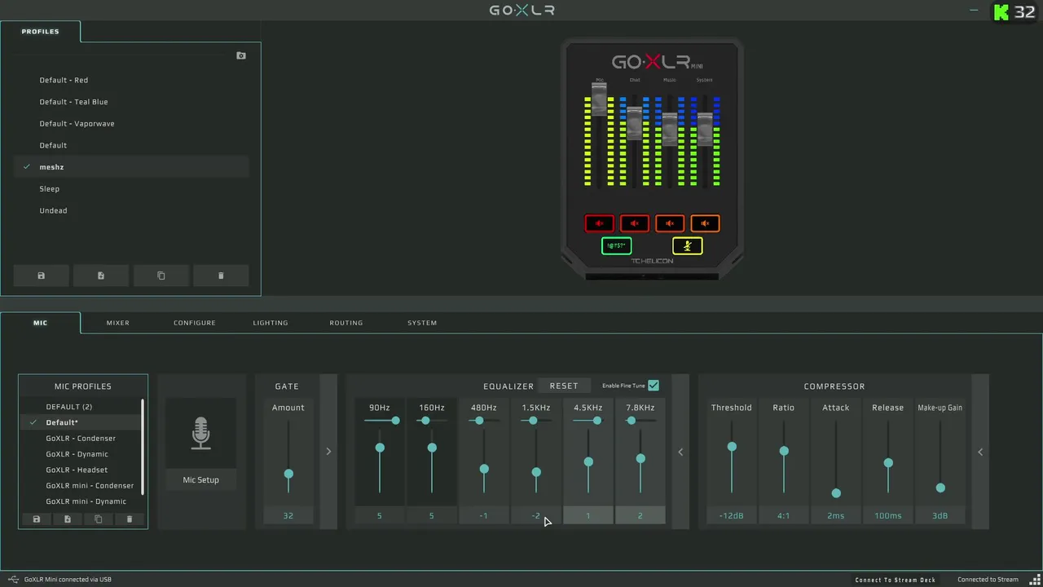
Task: Click the yellow cough mic-mute button on the device
Action: click(x=687, y=245)
